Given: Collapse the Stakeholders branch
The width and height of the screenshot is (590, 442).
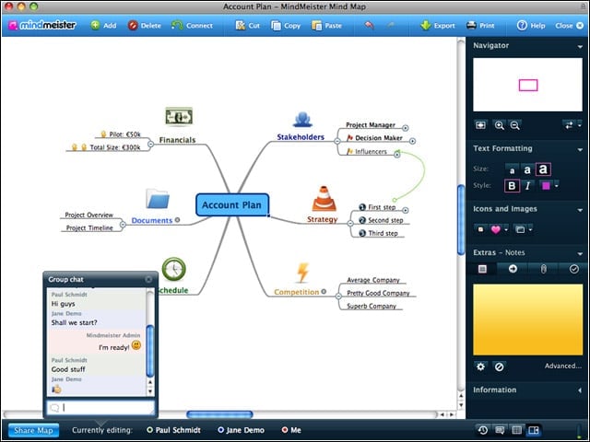Looking at the screenshot, I should [x=337, y=141].
